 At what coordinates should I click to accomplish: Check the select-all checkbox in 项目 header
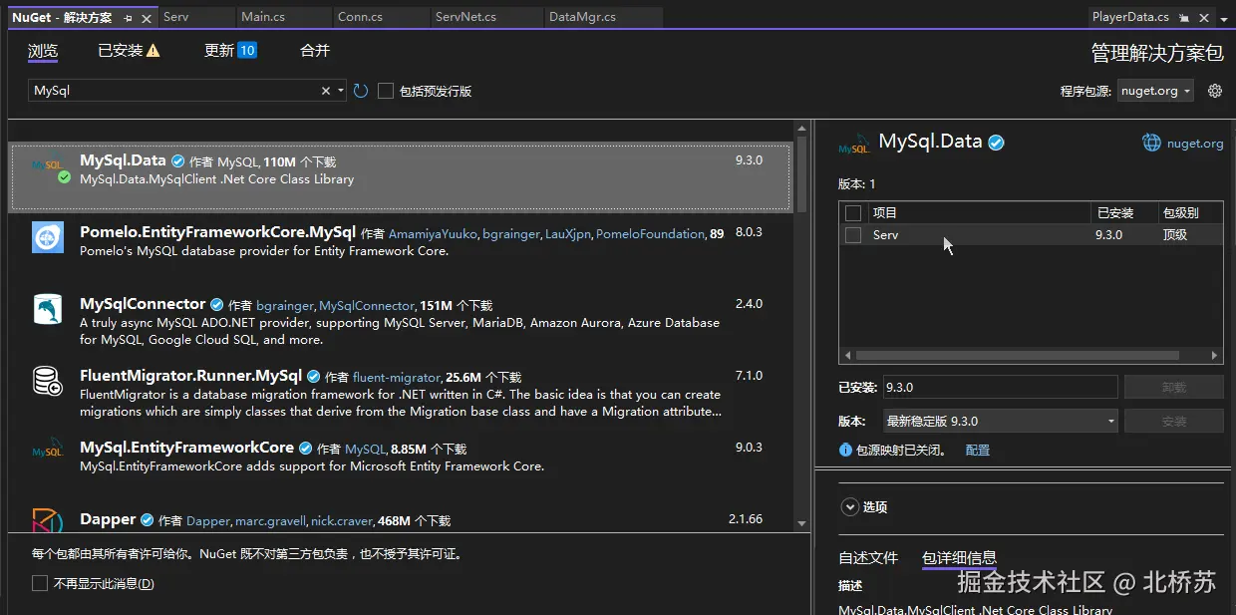tap(853, 212)
